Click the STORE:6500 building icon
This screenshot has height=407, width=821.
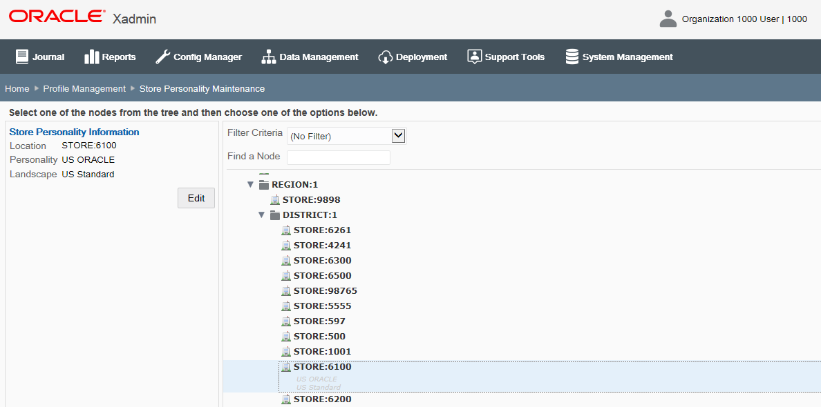[286, 275]
